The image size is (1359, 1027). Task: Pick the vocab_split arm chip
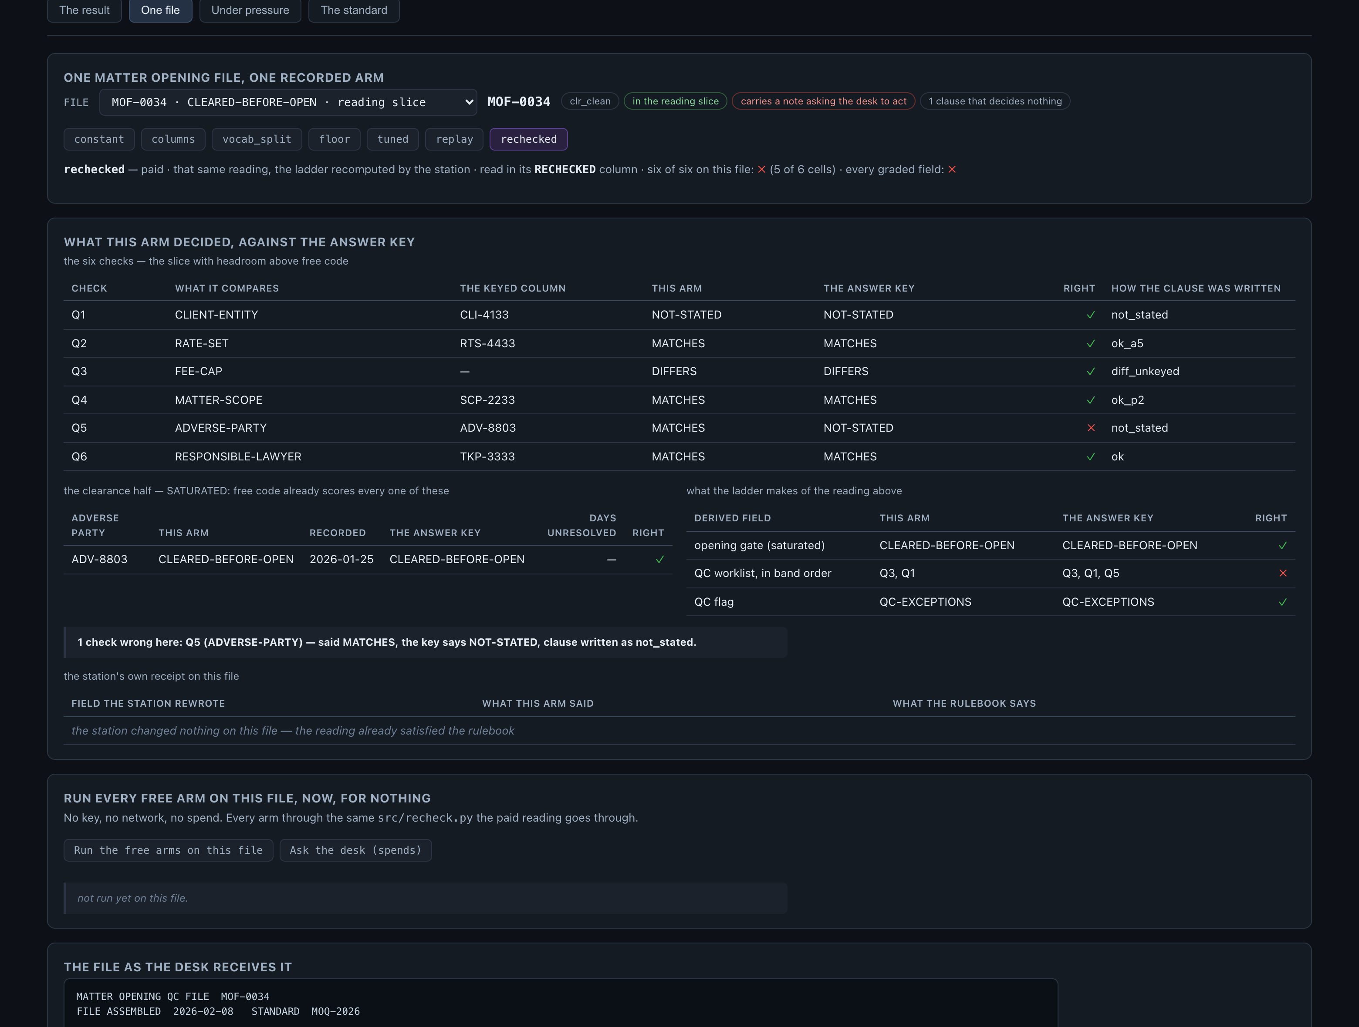pos(257,139)
